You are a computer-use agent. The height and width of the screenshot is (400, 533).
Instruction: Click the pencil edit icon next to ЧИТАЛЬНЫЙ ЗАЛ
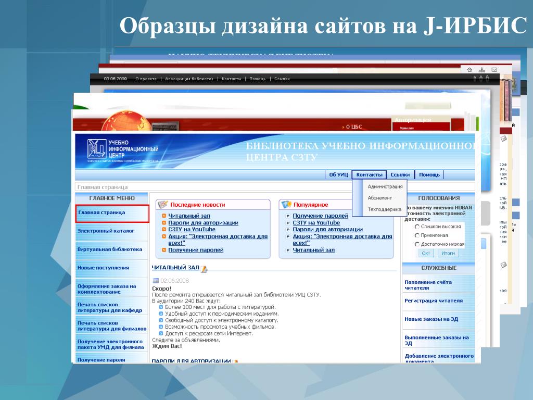[204, 269]
